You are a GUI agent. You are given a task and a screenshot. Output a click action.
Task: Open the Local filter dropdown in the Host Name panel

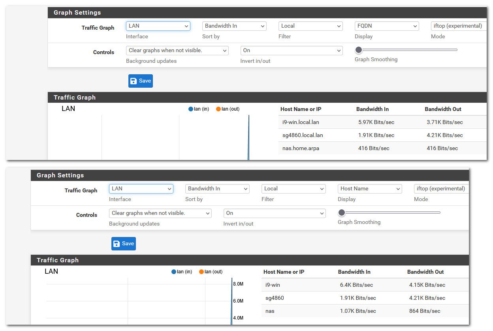point(294,189)
